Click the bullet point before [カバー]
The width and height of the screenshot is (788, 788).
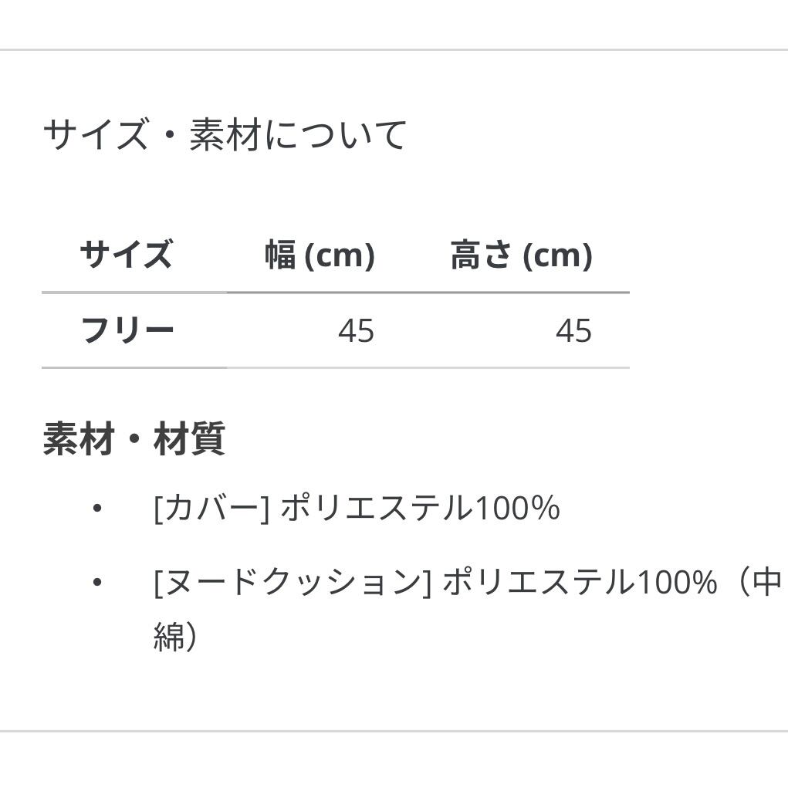click(96, 509)
